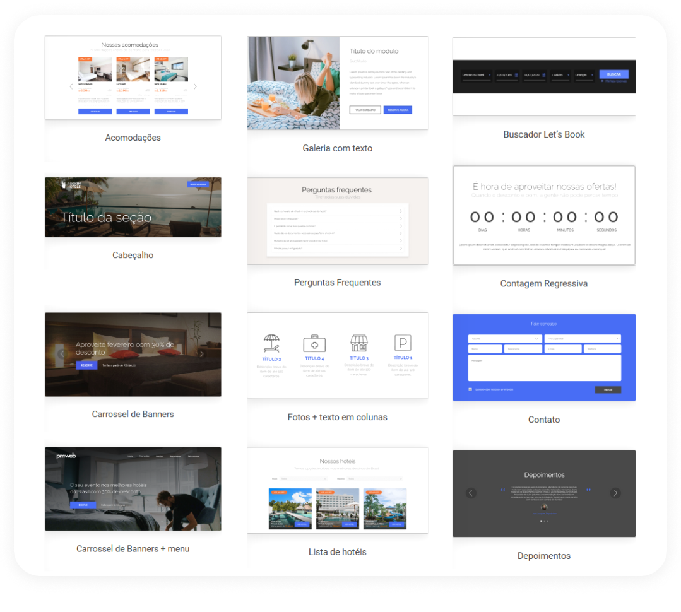This screenshot has width=681, height=612.
Task: Select Carrossel de Banners + menu thumbnail
Action: (133, 489)
